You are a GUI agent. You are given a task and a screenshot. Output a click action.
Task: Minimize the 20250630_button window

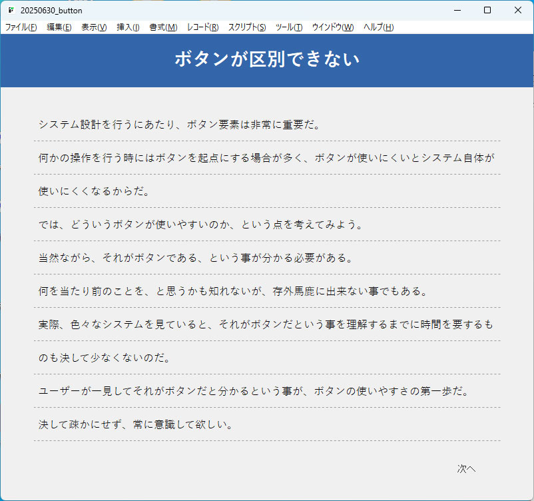[x=457, y=10]
